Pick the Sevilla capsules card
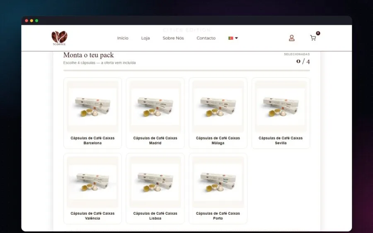 [x=281, y=113]
